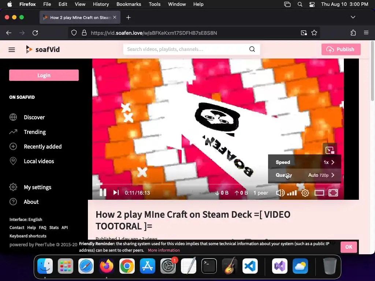Viewport: 375px width, 281px height.
Task: Open Firefox tracking protection shield
Action: [x=74, y=33]
